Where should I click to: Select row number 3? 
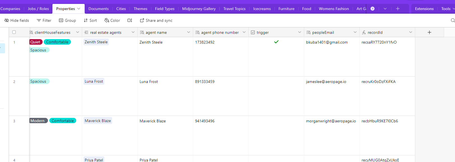pyautogui.click(x=14, y=121)
